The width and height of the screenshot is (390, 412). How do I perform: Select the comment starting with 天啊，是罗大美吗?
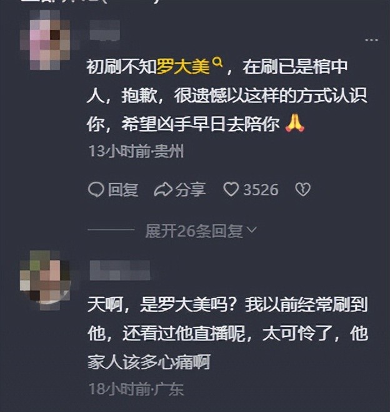click(227, 334)
